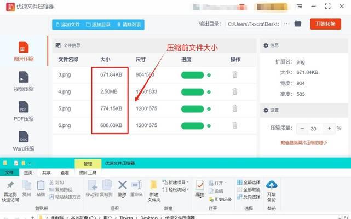Click 本地磁盘 (C:) in the address path
The width and height of the screenshot is (351, 219).
[83, 217]
